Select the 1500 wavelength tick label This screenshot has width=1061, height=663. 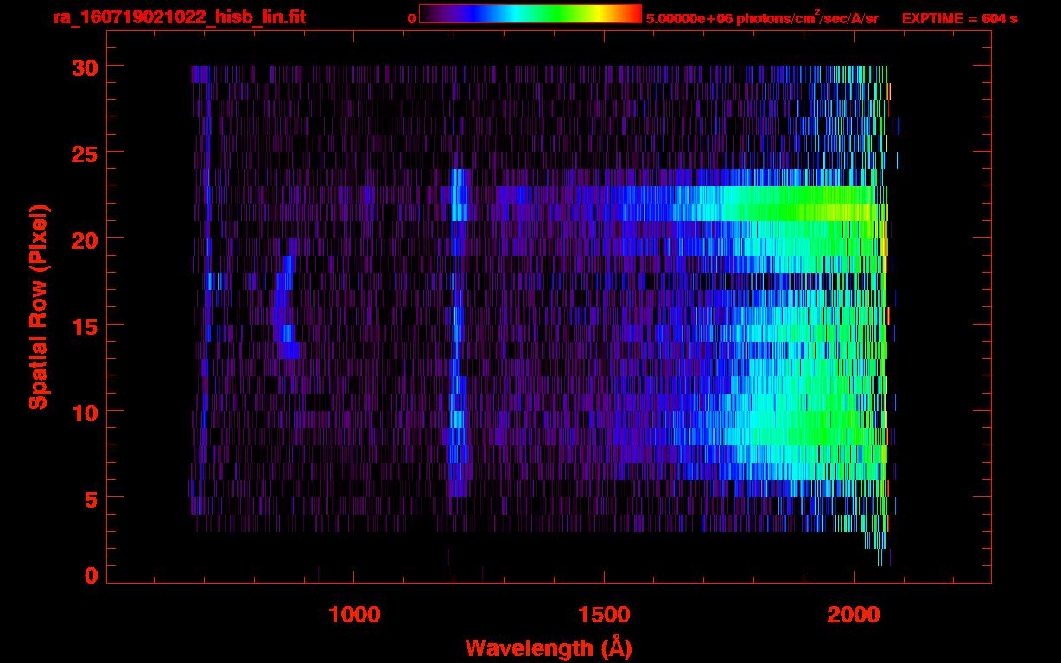603,615
